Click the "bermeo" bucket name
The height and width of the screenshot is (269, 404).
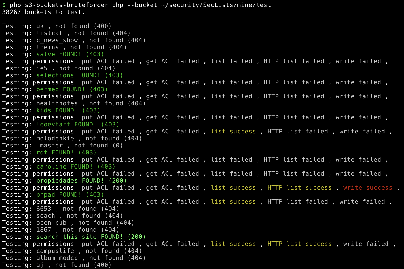coord(47,89)
